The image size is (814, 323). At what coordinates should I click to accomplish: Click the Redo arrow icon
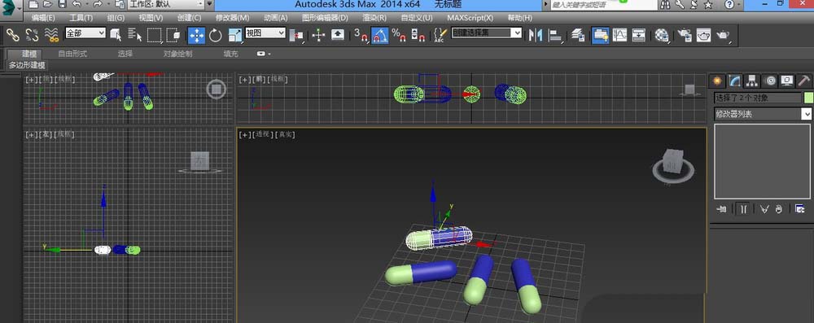[98, 5]
